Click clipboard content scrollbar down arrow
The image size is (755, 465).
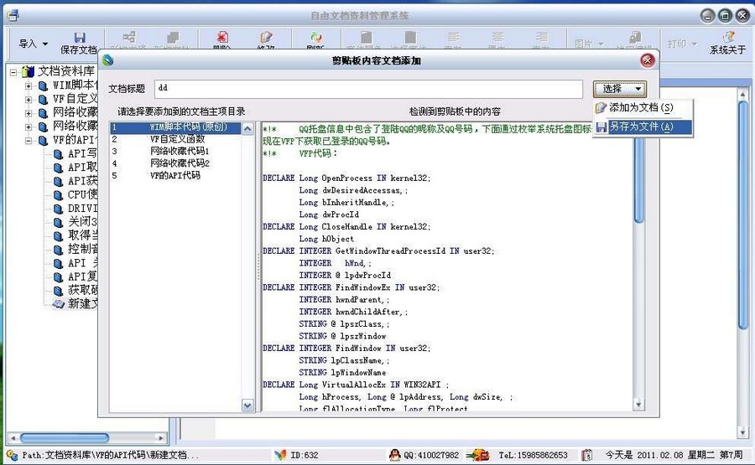pos(638,404)
